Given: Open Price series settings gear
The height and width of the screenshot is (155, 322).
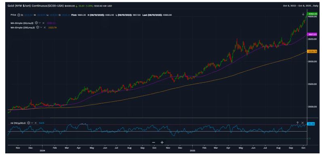Looking at the screenshot, I should [x=19, y=15].
